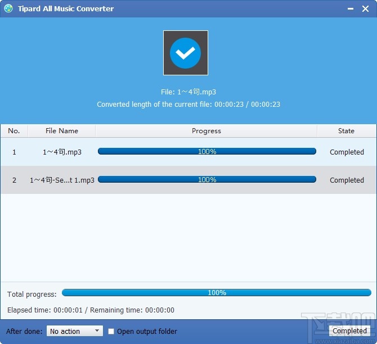Click the blue checkmark completion icon
This screenshot has width=377, height=344.
(185, 53)
